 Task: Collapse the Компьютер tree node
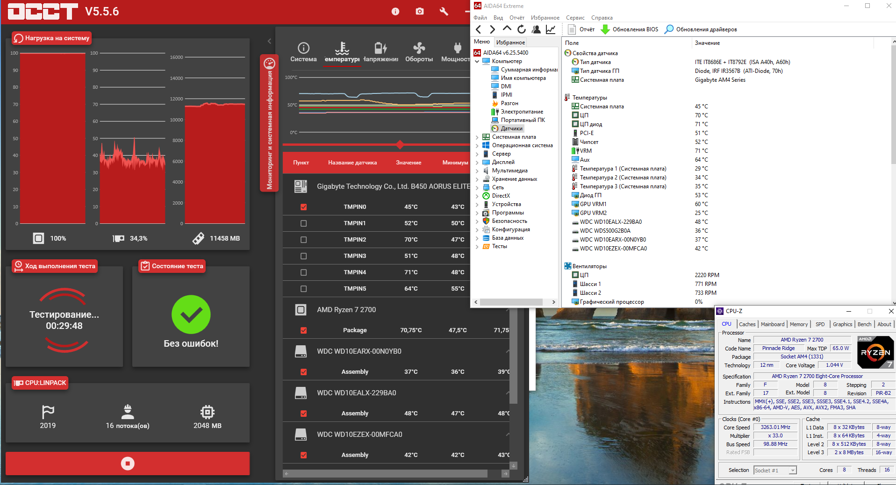477,61
